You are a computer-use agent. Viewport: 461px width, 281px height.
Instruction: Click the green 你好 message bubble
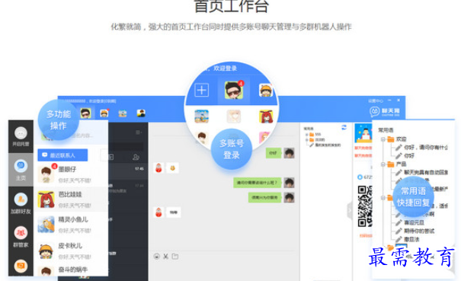273,153
